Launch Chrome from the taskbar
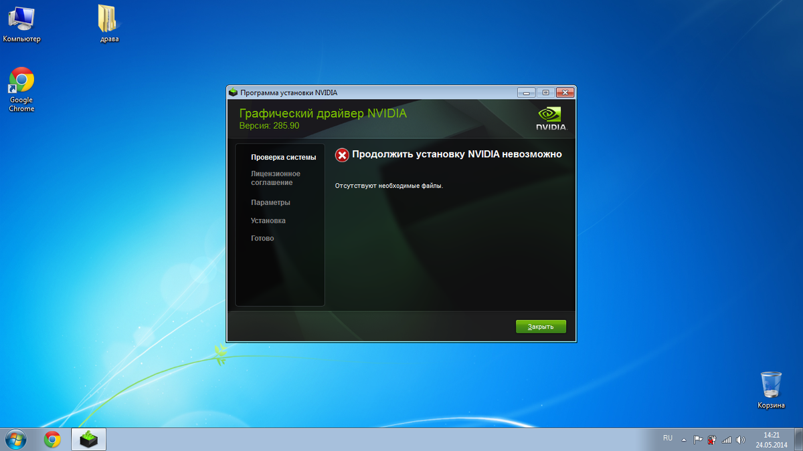803x451 pixels. [52, 439]
